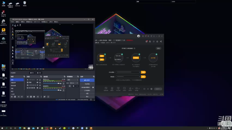
Task: Remove selected scene with trash icon
Action: point(15,97)
